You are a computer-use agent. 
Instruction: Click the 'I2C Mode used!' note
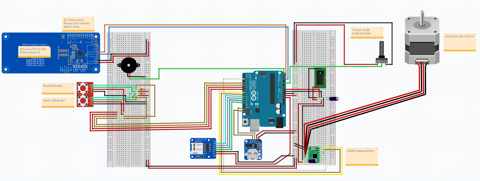click(78, 24)
